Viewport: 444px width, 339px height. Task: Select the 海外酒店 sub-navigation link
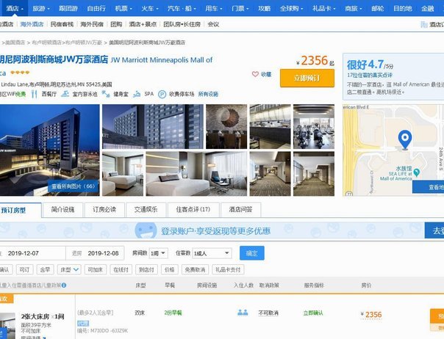pos(32,24)
